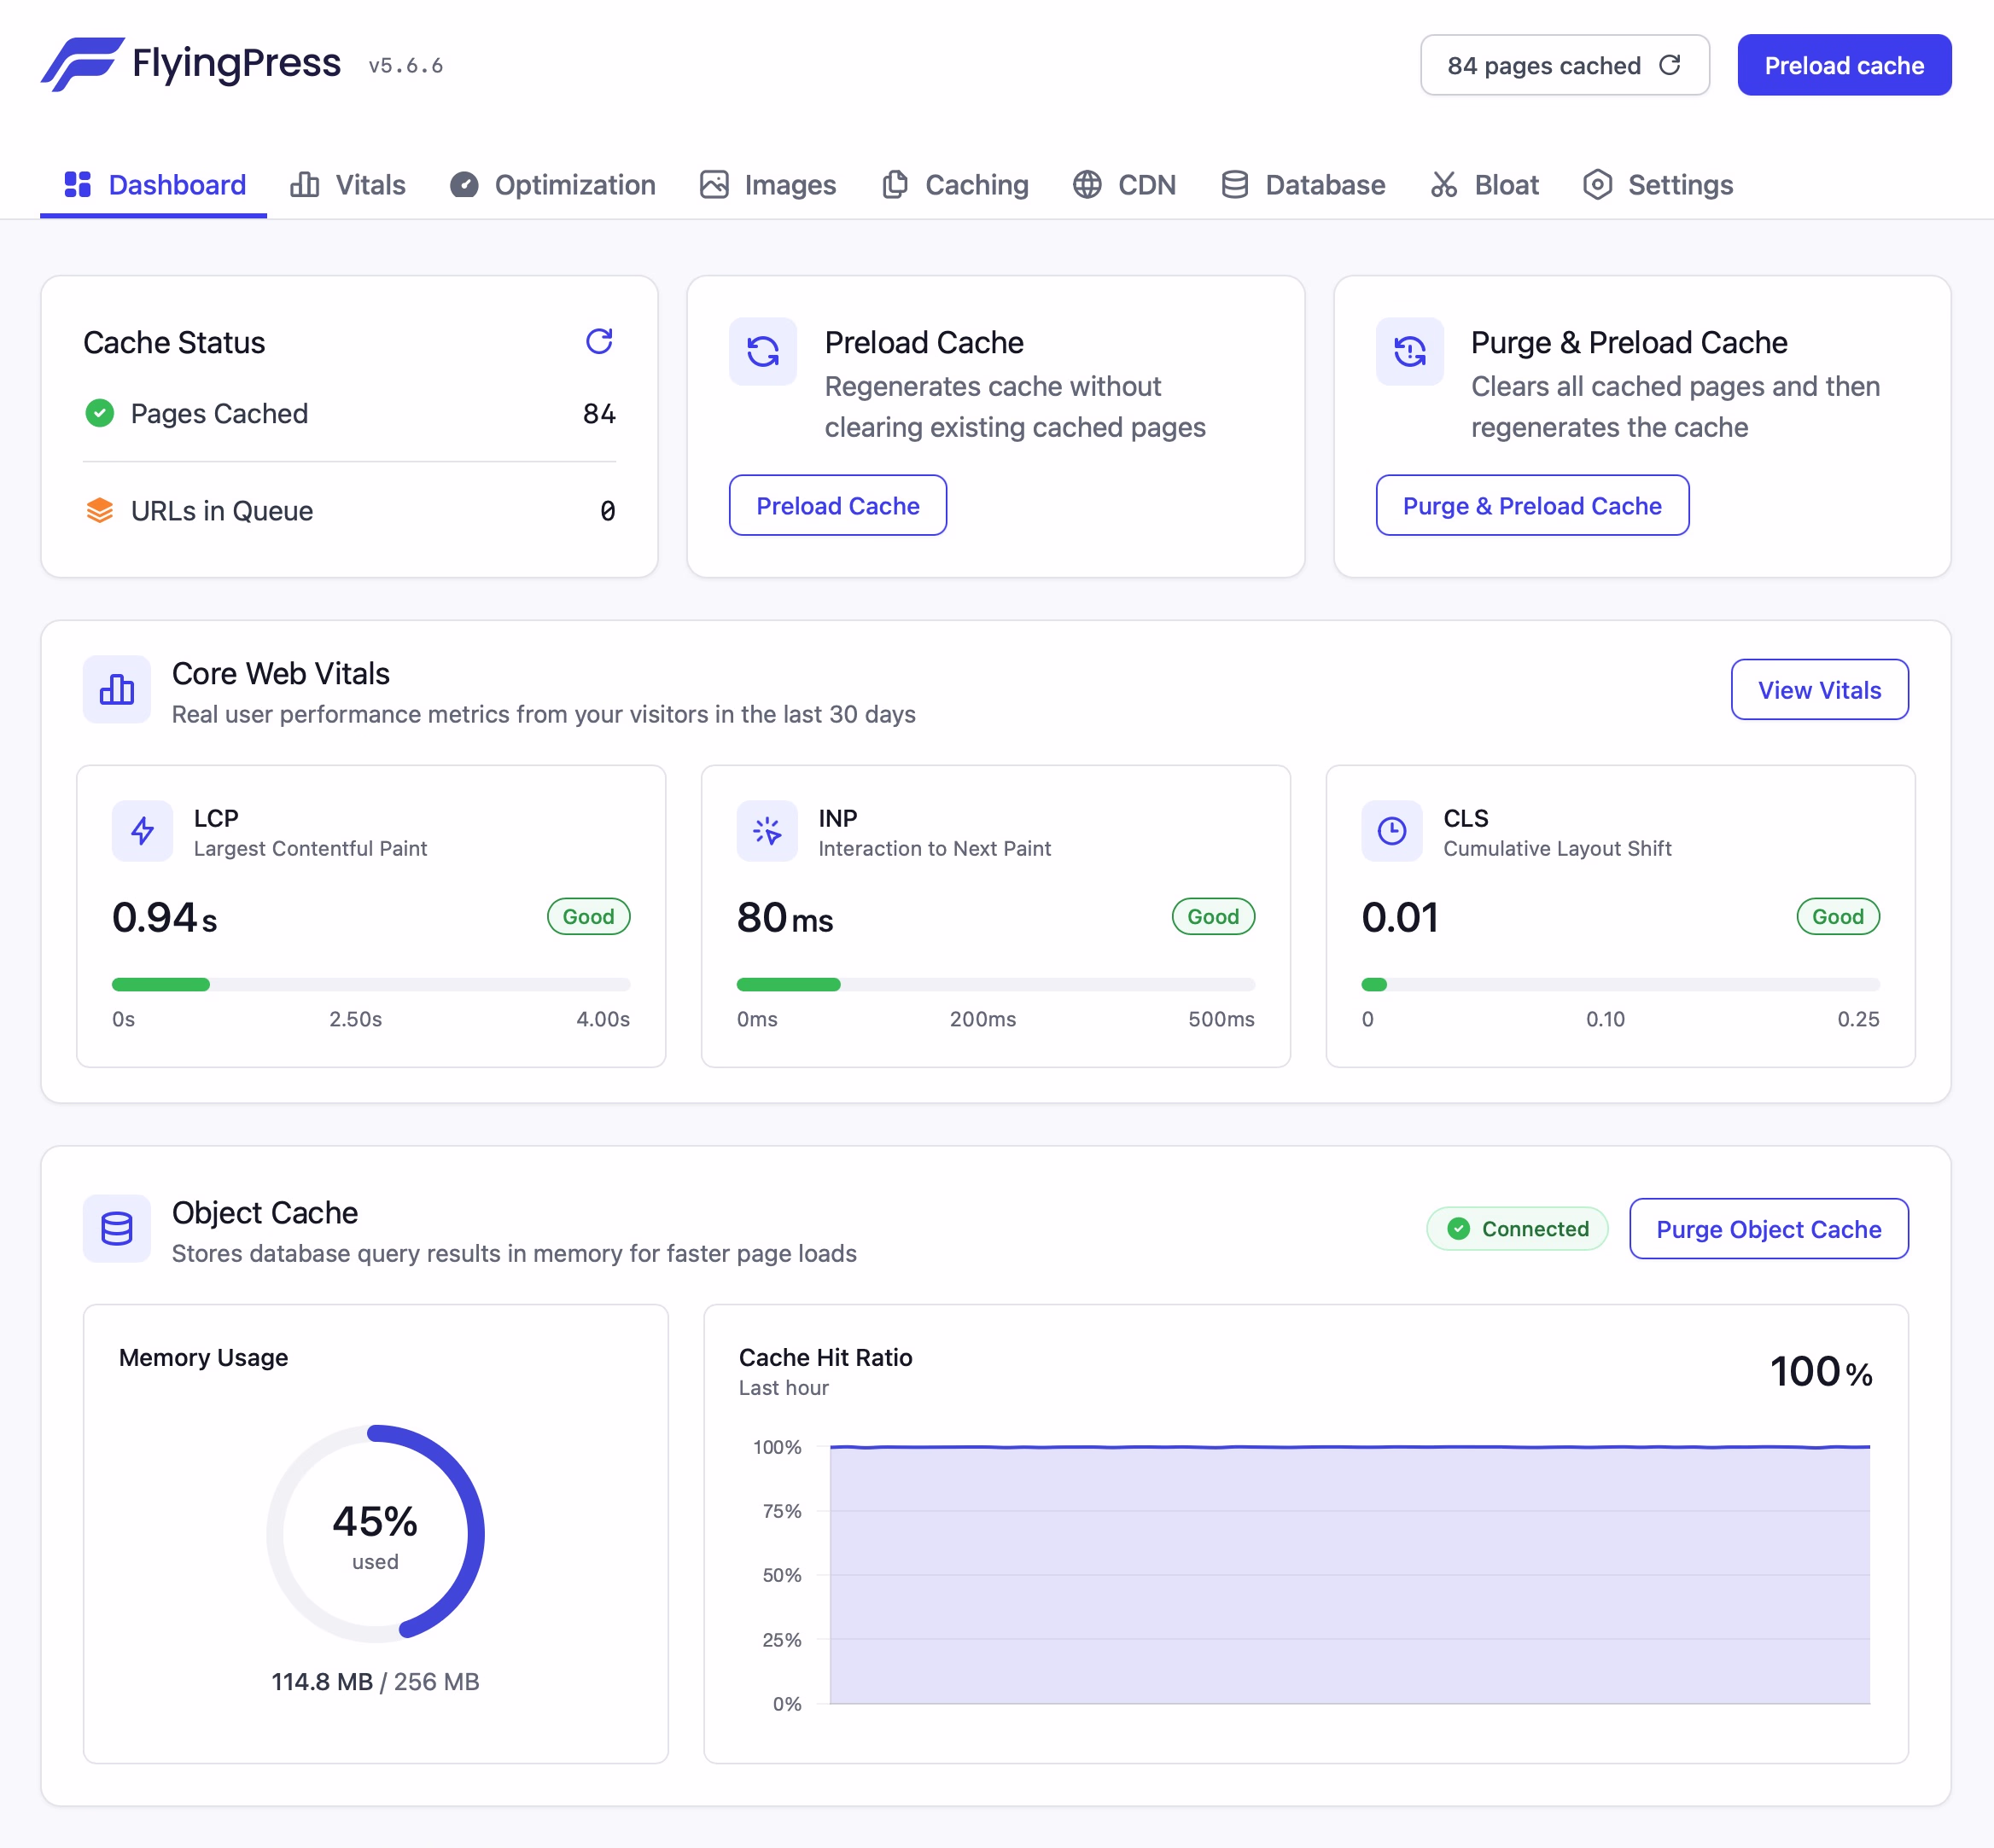Click the CLS progress bar
The image size is (1994, 1848).
coord(1620,984)
